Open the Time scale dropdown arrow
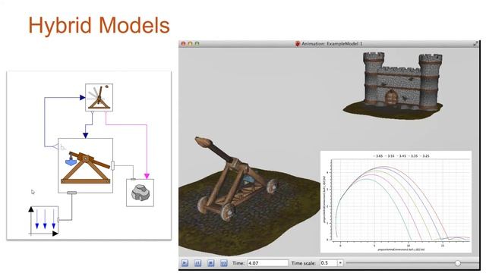Image resolution: width=486 pixels, height=273 pixels. (340, 263)
